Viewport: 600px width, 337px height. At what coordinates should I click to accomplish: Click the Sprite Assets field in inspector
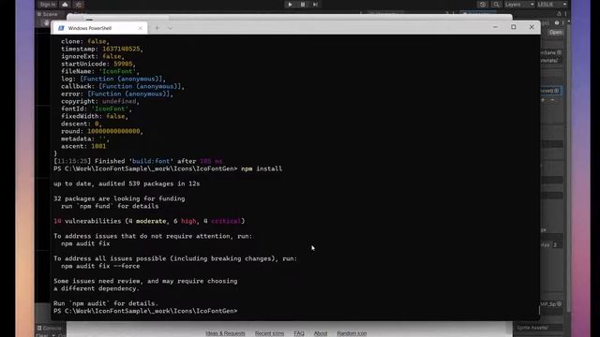click(x=539, y=328)
